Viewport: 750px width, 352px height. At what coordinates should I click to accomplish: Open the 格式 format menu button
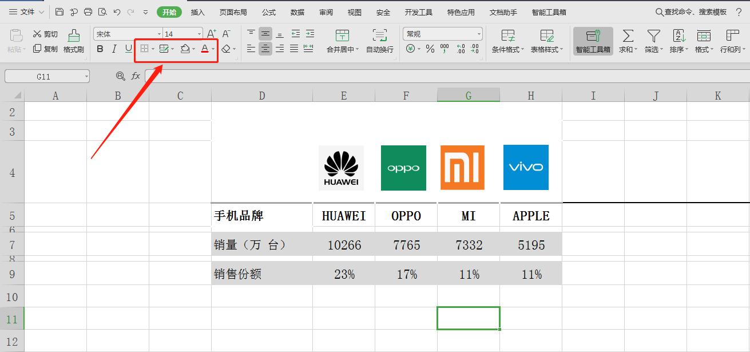click(704, 42)
